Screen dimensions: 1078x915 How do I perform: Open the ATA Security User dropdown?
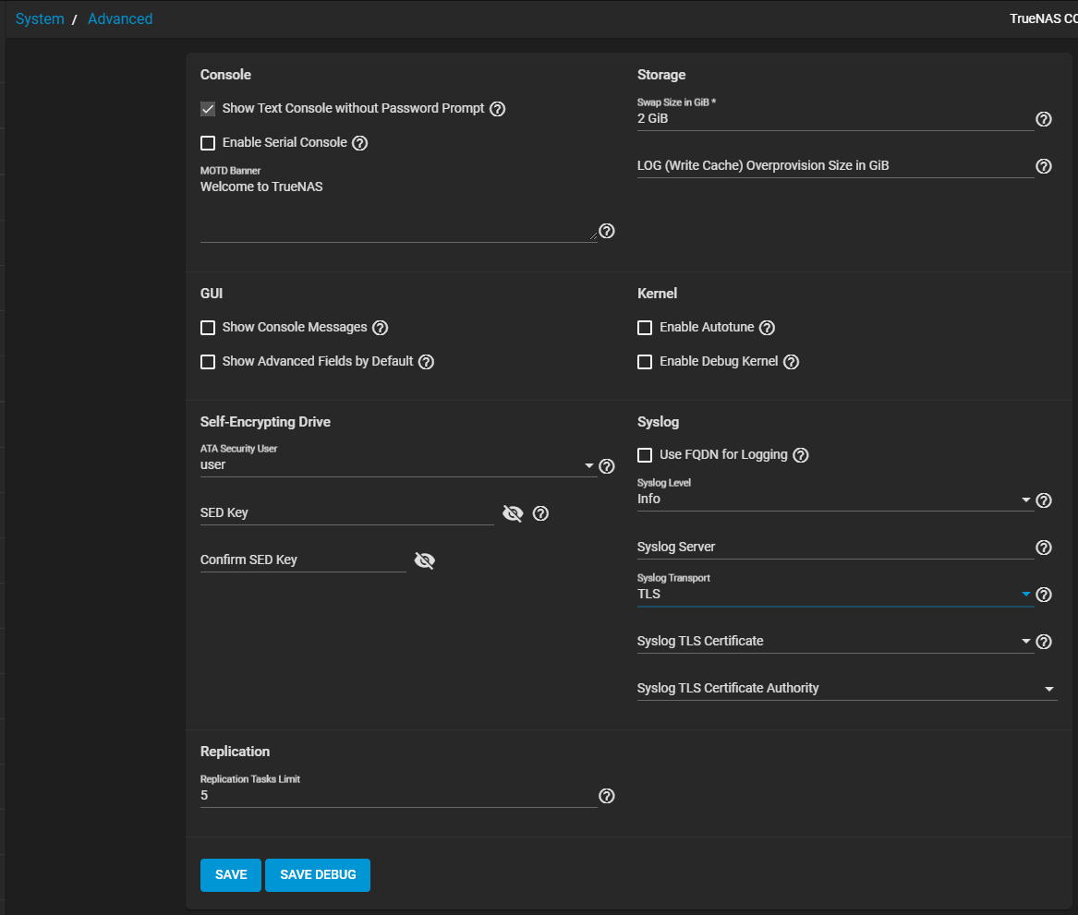point(398,465)
